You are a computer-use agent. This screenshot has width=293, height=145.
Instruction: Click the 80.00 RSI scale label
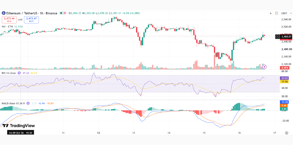(x=285, y=71)
